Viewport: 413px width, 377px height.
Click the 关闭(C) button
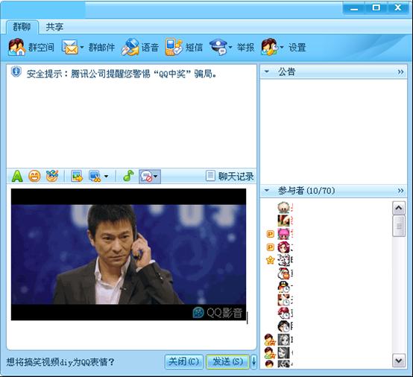pos(184,361)
